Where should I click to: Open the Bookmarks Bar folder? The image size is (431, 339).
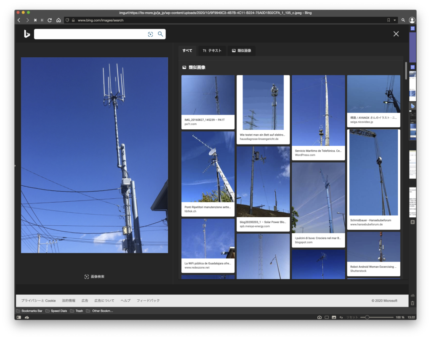pyautogui.click(x=29, y=311)
